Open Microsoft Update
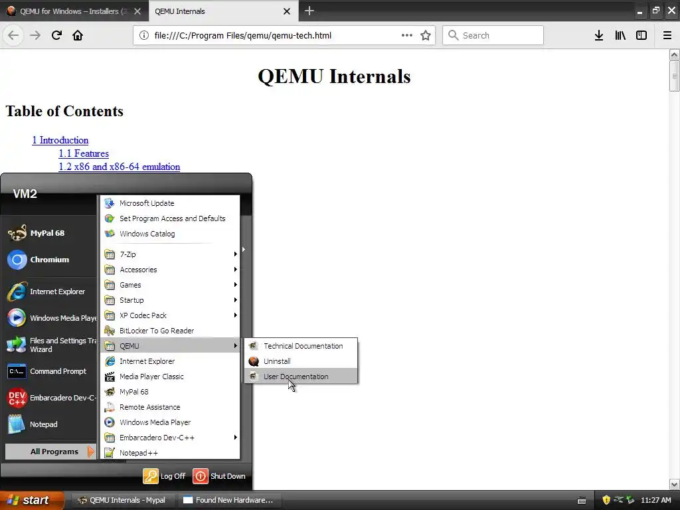This screenshot has height=510, width=680. tap(170, 203)
